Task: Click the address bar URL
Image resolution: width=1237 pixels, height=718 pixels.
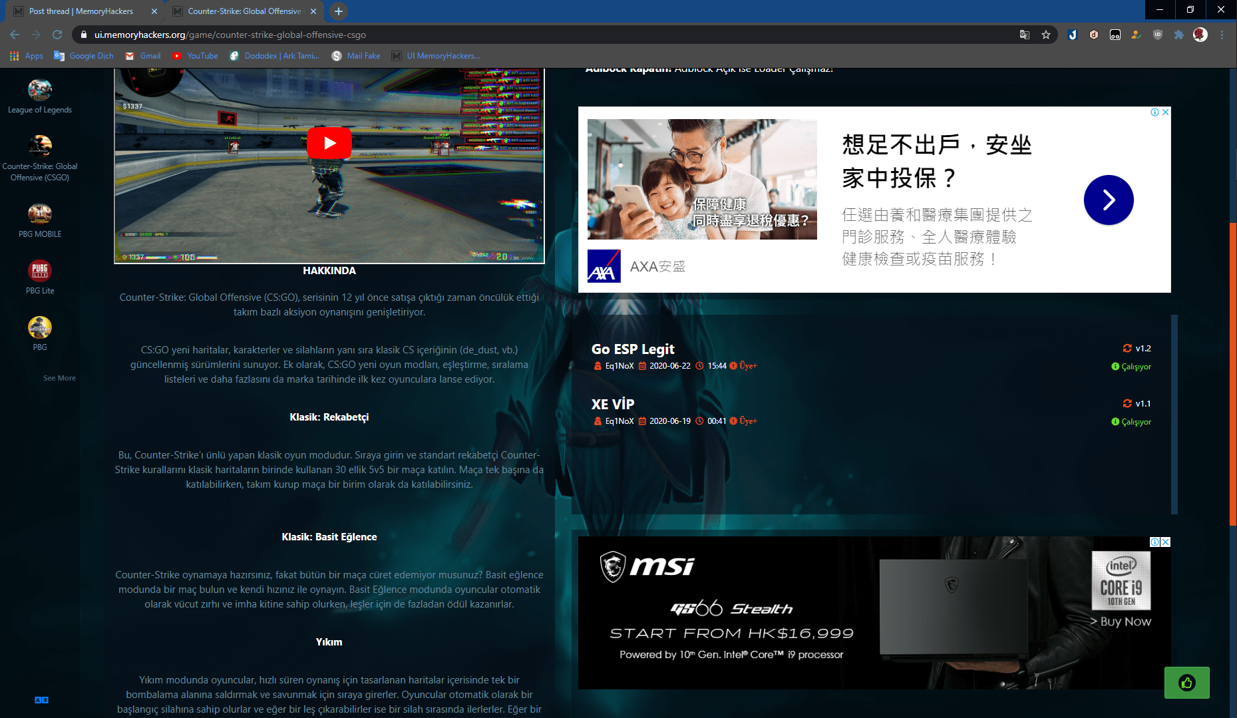Action: click(230, 35)
